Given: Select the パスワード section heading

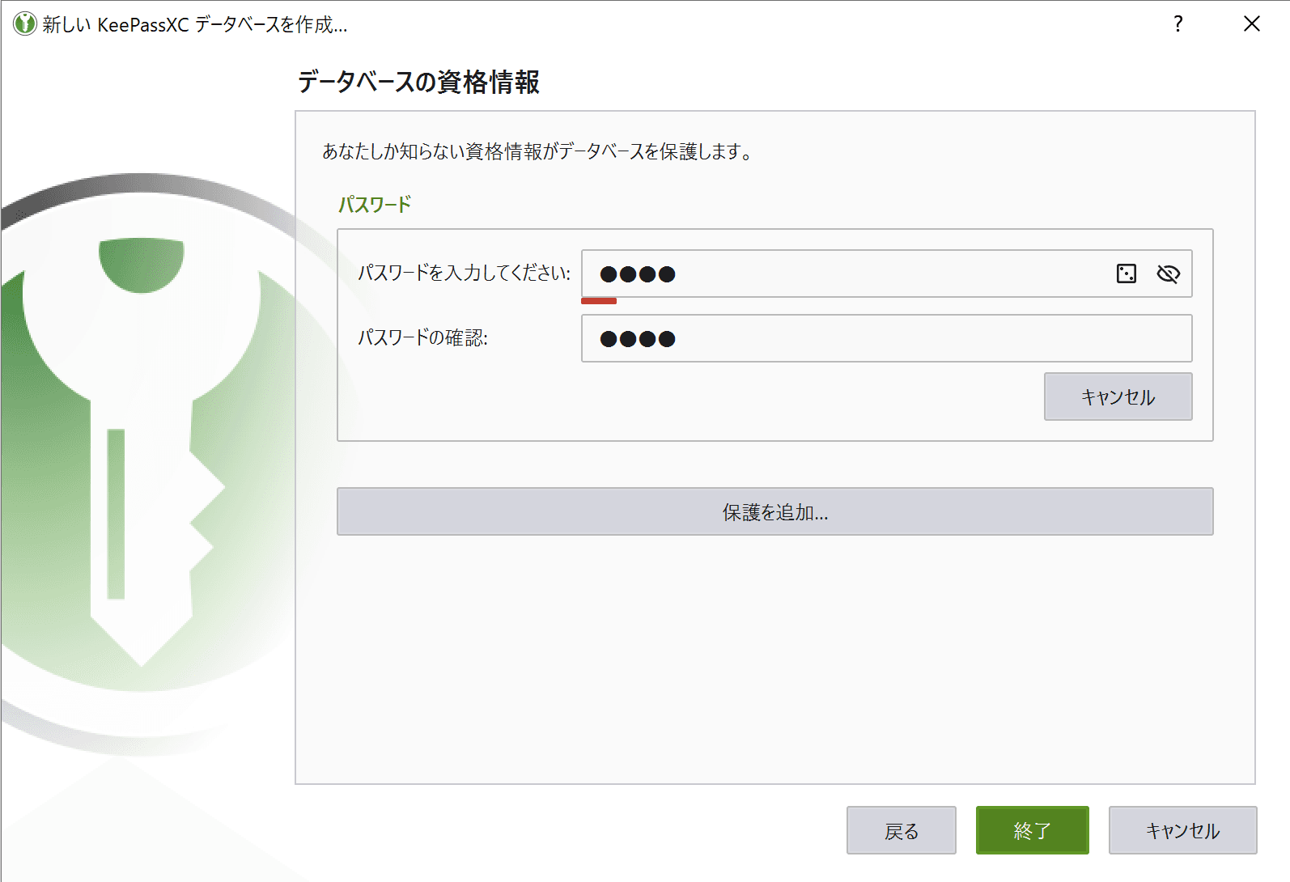Looking at the screenshot, I should coord(375,204).
